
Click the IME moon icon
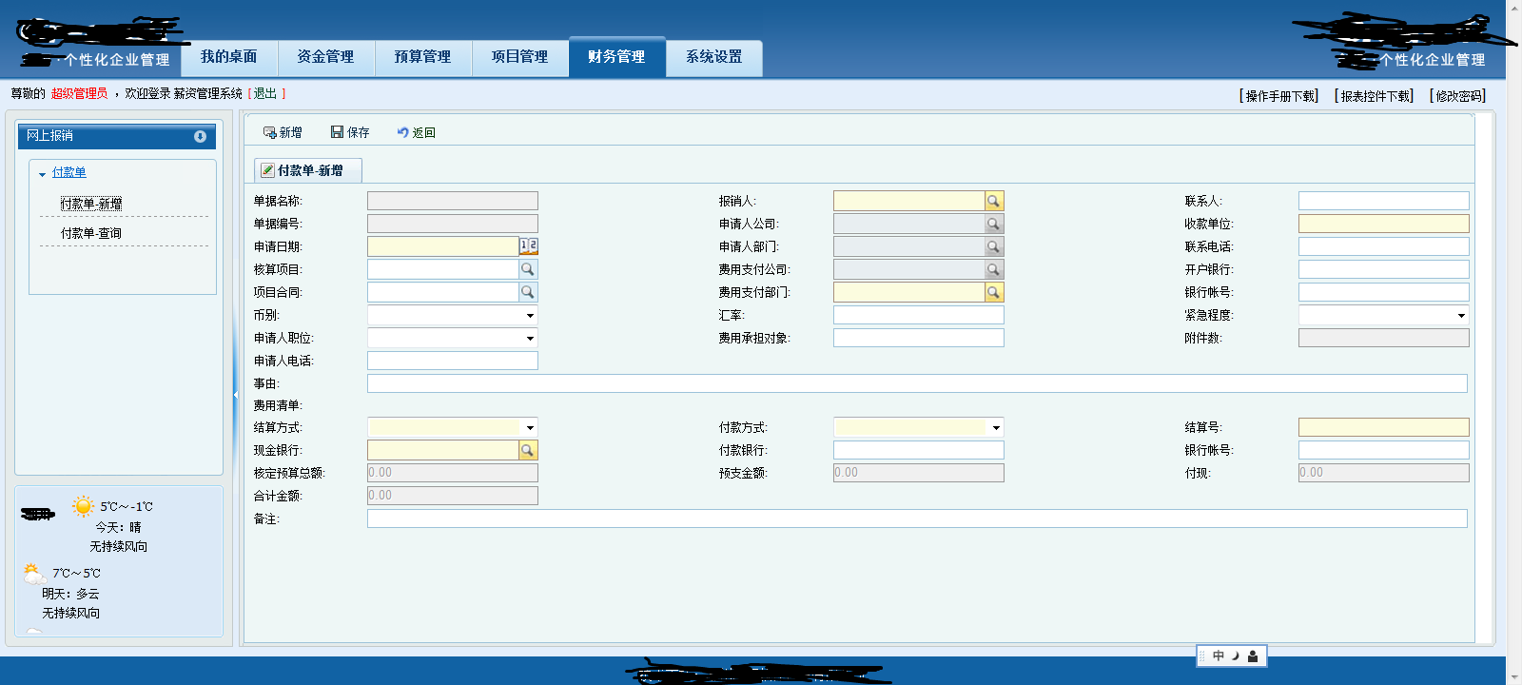[1236, 656]
